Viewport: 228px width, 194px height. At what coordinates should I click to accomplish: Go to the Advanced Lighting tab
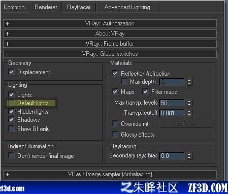127,8
